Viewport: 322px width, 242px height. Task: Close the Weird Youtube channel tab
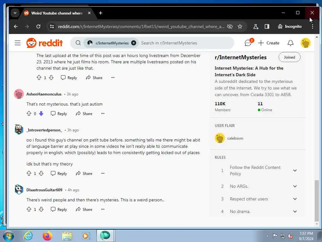coord(89,13)
